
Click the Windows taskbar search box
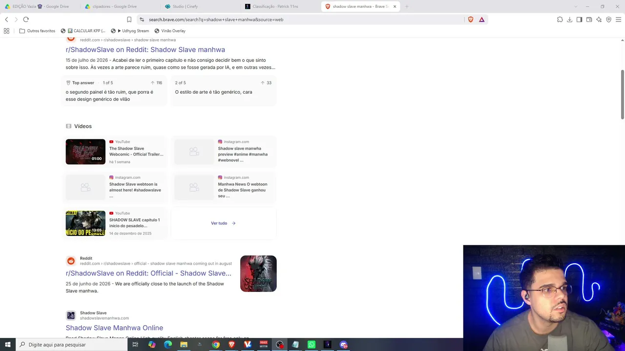point(71,345)
